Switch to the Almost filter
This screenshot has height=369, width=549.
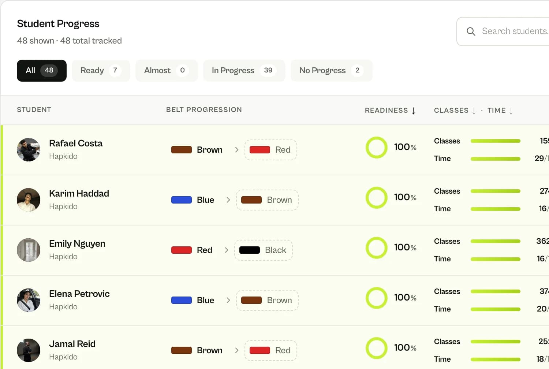pos(167,71)
